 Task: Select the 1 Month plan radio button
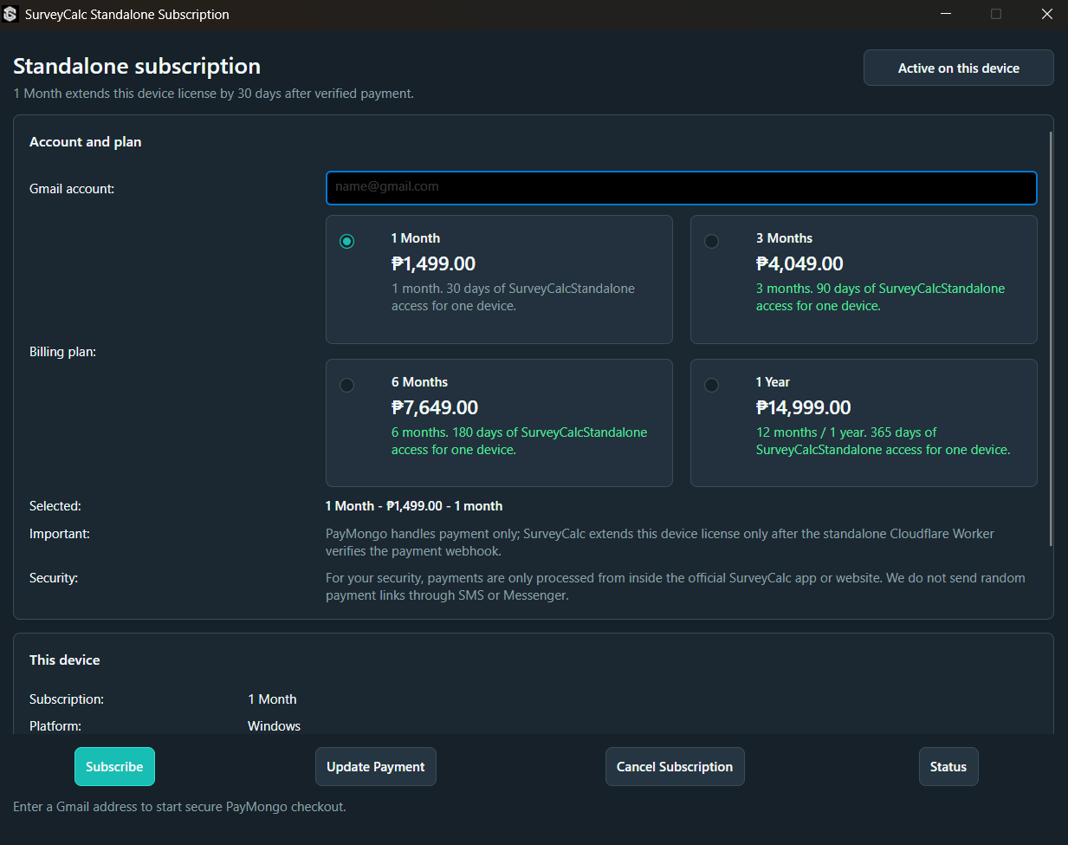pyautogui.click(x=347, y=242)
